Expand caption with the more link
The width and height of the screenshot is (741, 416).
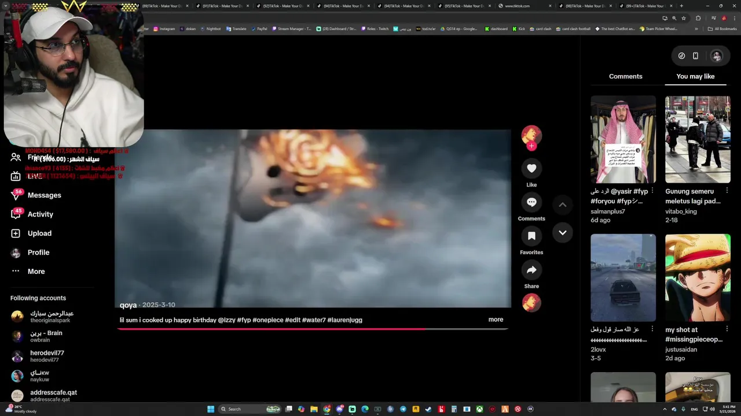coord(496,320)
